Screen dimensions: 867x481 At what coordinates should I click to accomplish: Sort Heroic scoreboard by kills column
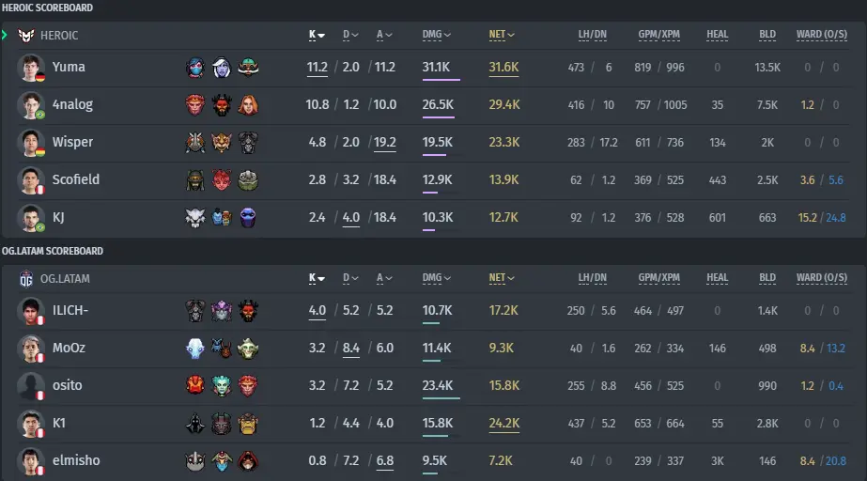tap(317, 35)
